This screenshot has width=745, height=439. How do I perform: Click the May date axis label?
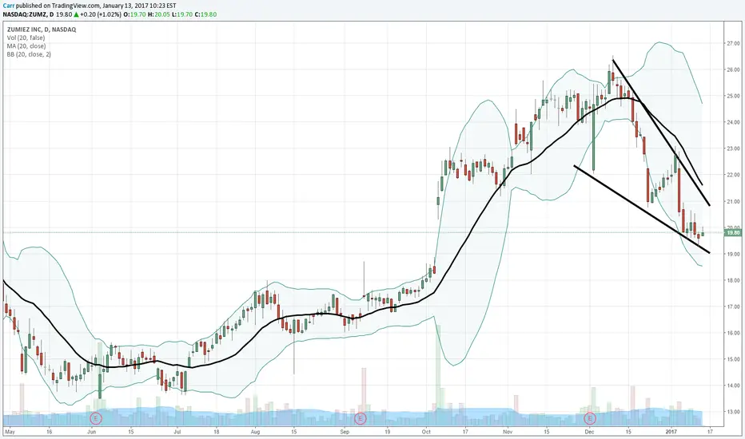click(10, 432)
